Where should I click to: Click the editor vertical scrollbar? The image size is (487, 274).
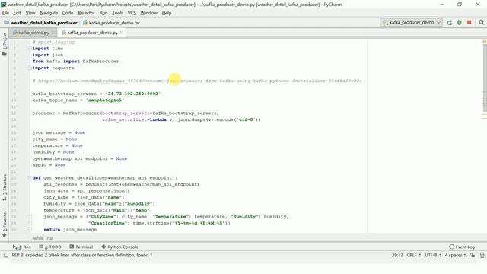[485, 78]
